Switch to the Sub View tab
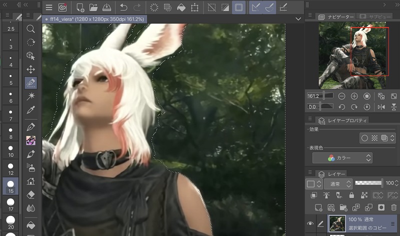The height and width of the screenshot is (236, 400). tap(374, 17)
